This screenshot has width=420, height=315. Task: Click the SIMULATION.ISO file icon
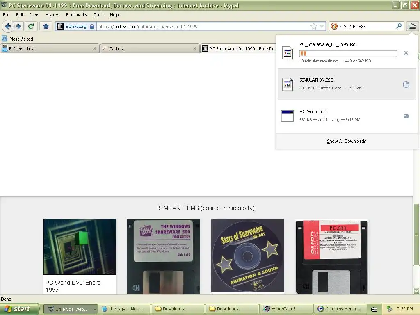(288, 84)
